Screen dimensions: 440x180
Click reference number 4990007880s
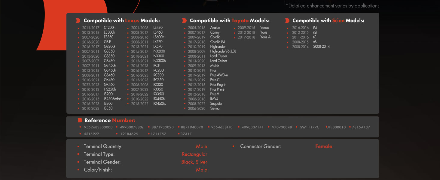click(x=132, y=127)
